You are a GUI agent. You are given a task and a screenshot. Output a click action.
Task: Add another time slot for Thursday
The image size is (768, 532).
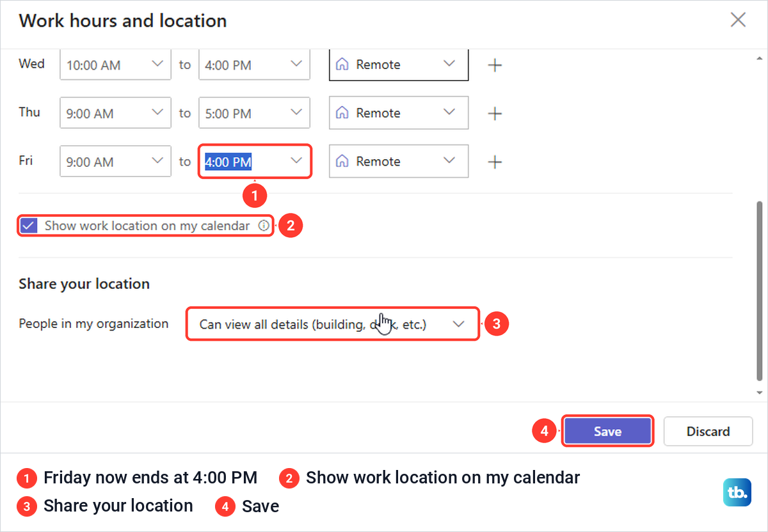(495, 114)
